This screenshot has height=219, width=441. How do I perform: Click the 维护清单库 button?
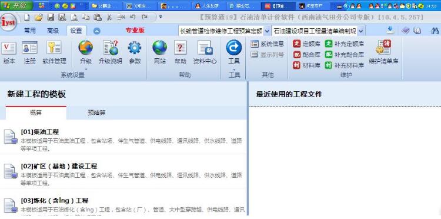tap(383, 52)
